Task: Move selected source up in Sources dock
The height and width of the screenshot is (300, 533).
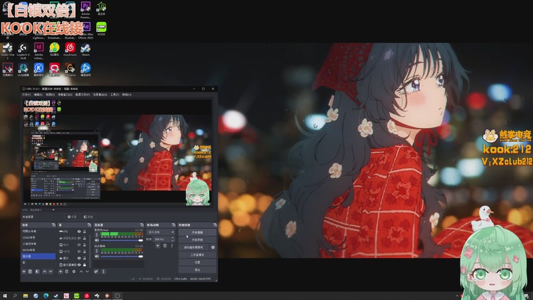Action: [x=81, y=272]
